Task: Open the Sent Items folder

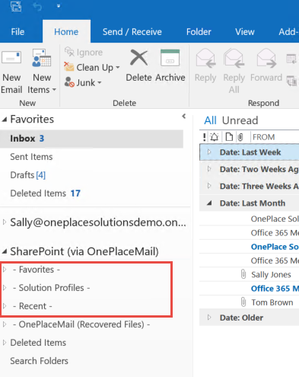Action: [31, 157]
